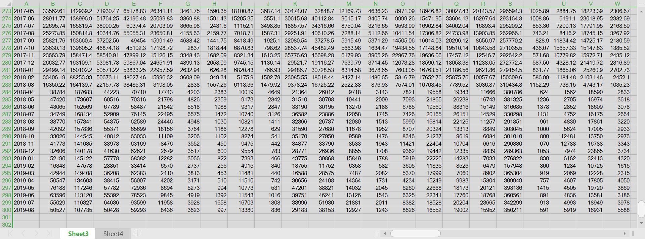Screen dimensions: 645x239
Task: Select cell containing 15657.33
Action: (x=564, y=48)
